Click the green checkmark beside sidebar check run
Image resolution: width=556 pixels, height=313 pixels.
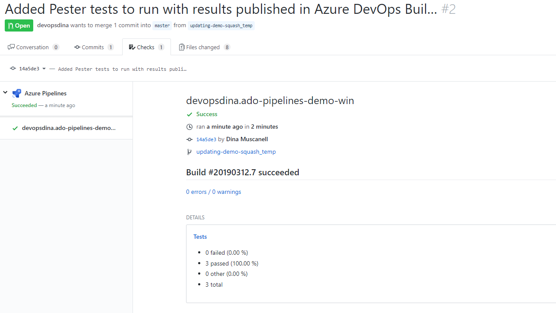(x=15, y=128)
